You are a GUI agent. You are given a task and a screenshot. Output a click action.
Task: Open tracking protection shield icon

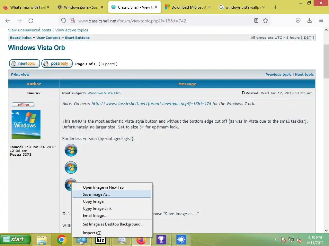click(x=64, y=21)
